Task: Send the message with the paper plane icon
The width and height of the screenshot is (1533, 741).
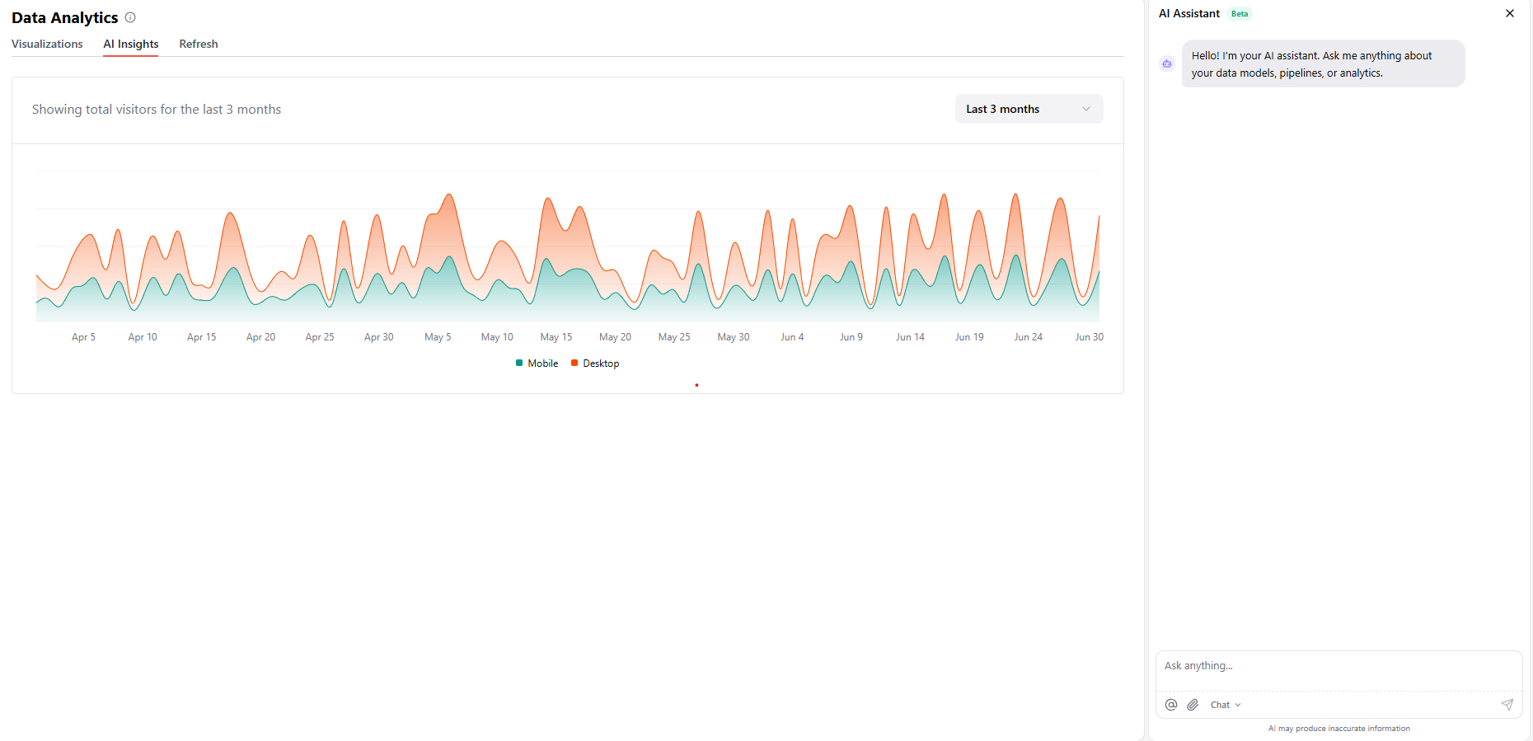Action: [1507, 705]
